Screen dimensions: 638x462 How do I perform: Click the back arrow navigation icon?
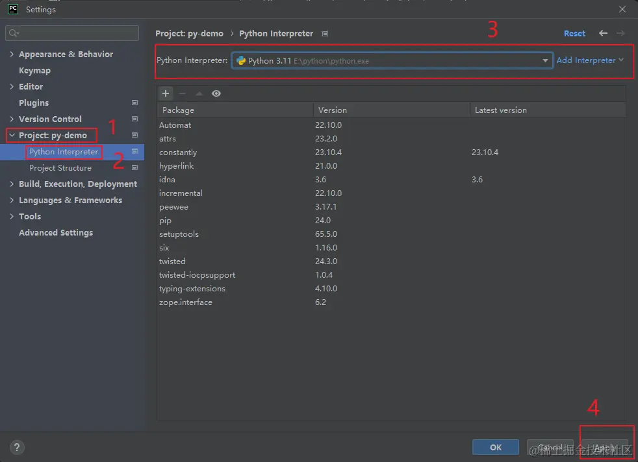coord(603,33)
